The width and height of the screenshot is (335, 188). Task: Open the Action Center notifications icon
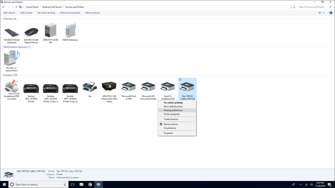pyautogui.click(x=330, y=184)
